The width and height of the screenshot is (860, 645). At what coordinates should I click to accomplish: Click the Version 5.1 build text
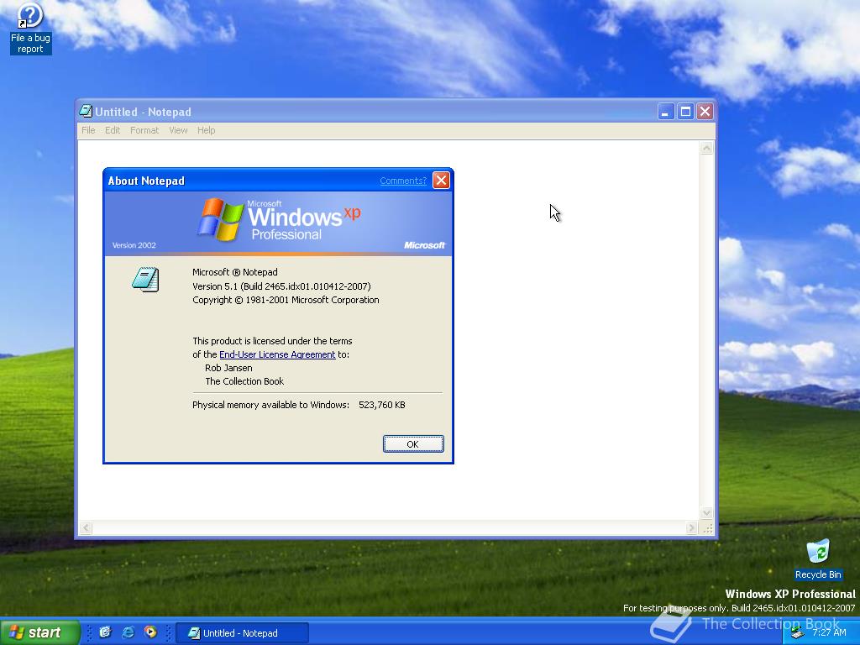[281, 286]
